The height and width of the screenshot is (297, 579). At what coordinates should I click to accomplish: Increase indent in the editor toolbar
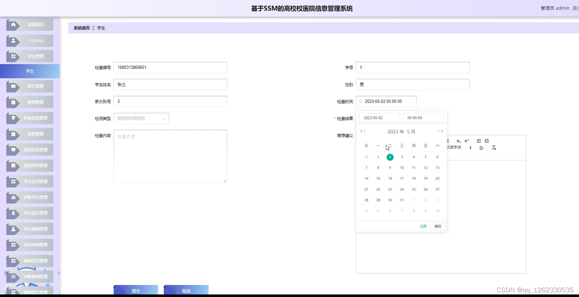[x=487, y=141]
